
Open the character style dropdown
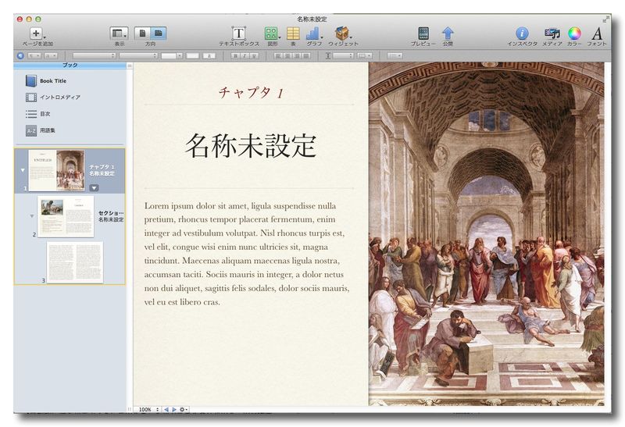51,55
